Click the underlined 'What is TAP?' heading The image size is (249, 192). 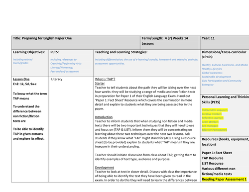pos(105,79)
